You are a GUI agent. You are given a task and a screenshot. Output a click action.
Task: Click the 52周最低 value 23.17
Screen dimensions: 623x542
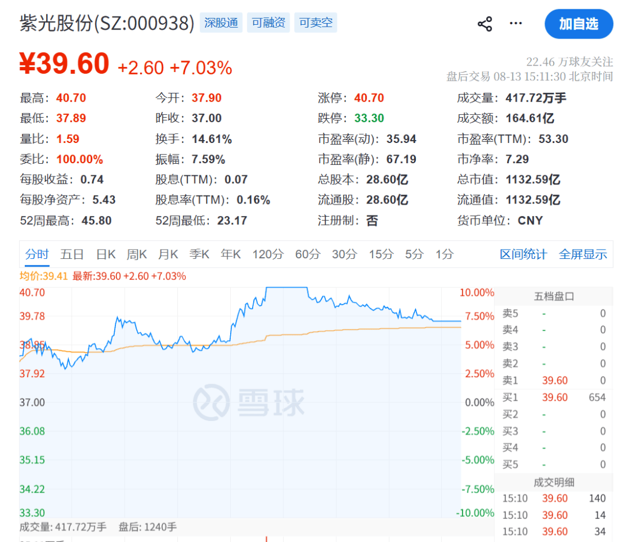coord(232,221)
